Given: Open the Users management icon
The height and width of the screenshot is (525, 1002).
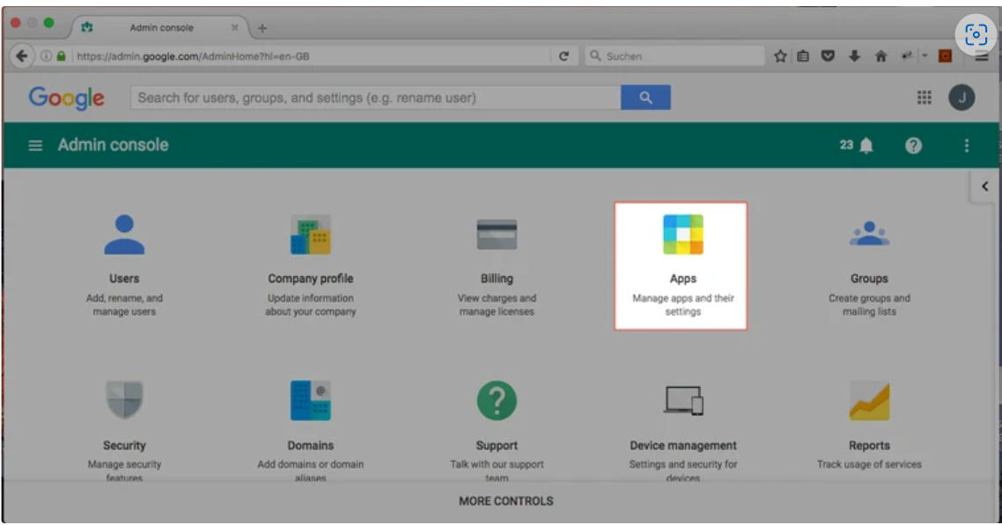Looking at the screenshot, I should click(124, 235).
